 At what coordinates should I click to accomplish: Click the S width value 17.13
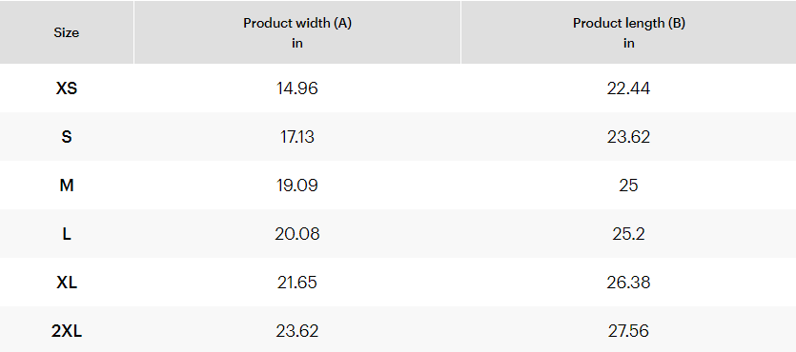(x=297, y=137)
